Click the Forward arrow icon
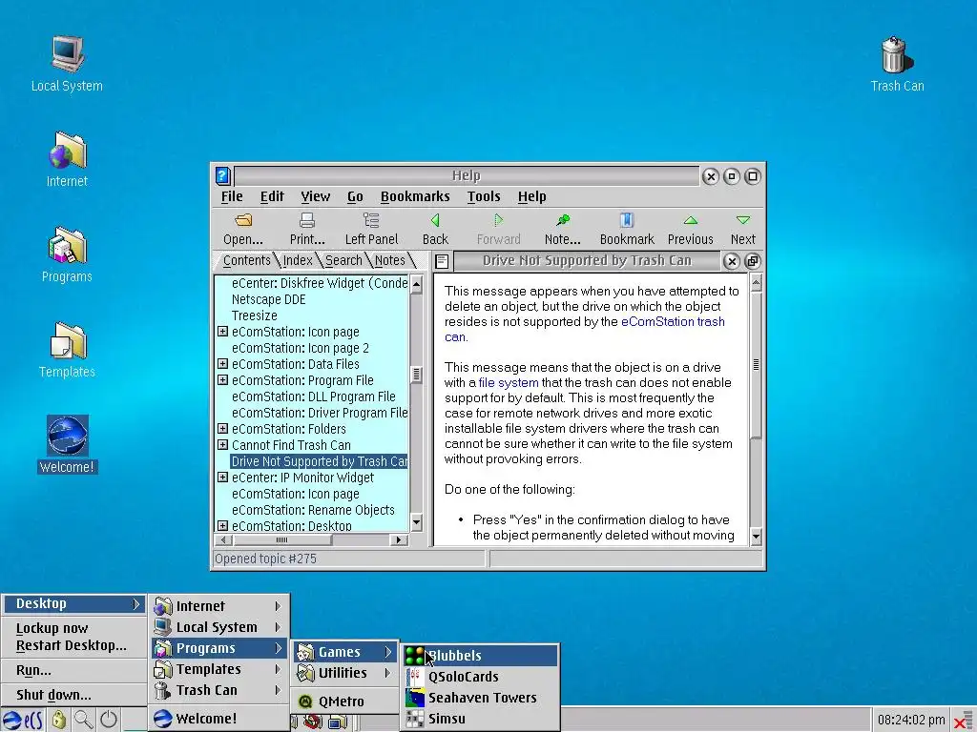The width and height of the screenshot is (977, 732). tap(498, 220)
